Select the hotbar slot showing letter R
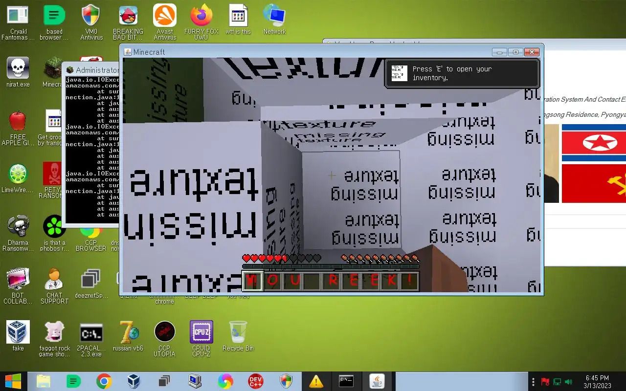Viewport: 626px width, 391px height. [332, 281]
